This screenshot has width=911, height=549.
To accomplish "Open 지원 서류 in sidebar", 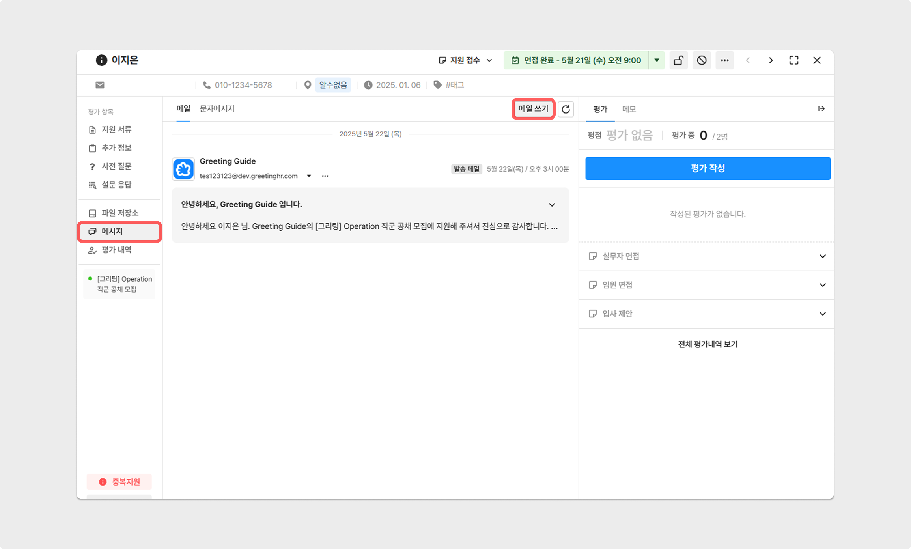I will tap(116, 129).
